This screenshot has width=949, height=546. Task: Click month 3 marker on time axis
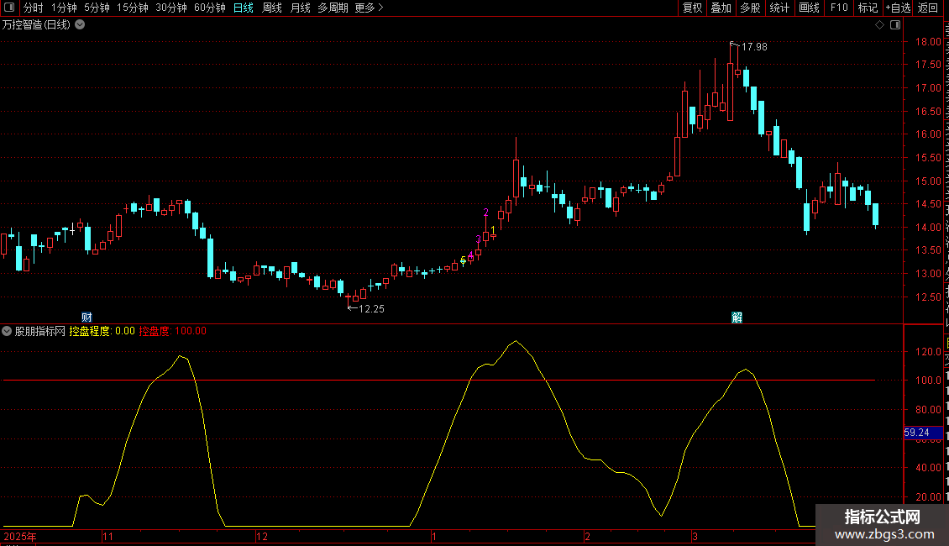[695, 537]
